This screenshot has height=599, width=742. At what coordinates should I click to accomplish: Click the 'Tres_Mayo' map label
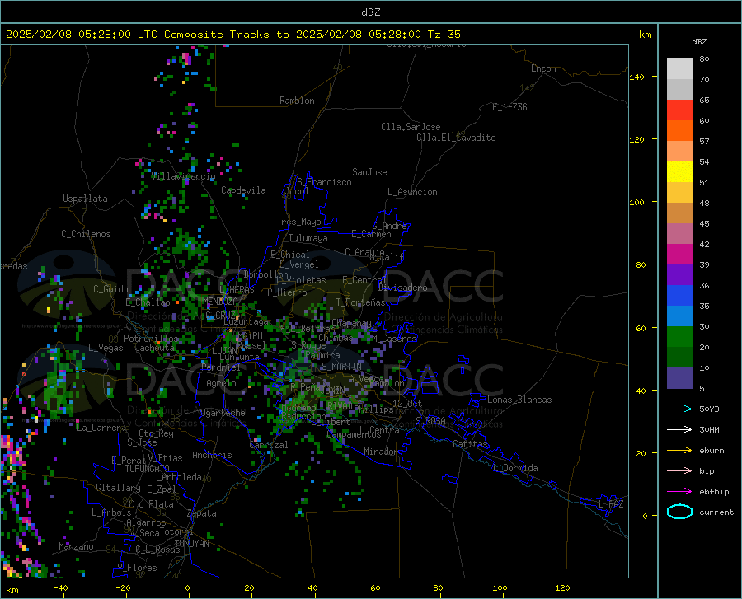pos(299,222)
